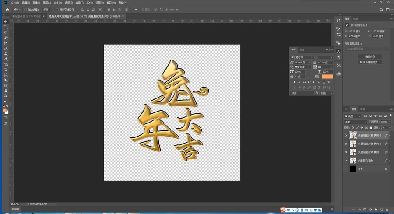Open the layer opacity dropdown arrow
The height and width of the screenshot is (214, 394).
390,122
